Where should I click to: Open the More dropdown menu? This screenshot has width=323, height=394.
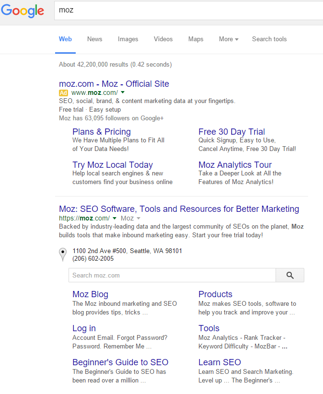click(229, 39)
